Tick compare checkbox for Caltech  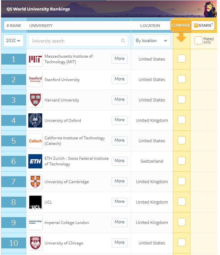pyautogui.click(x=181, y=140)
